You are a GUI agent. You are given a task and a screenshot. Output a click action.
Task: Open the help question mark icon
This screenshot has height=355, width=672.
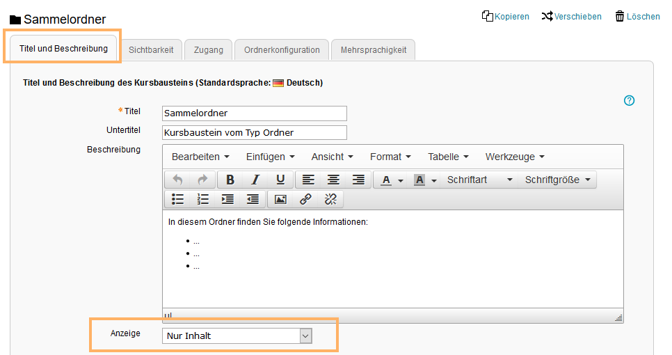tap(629, 101)
